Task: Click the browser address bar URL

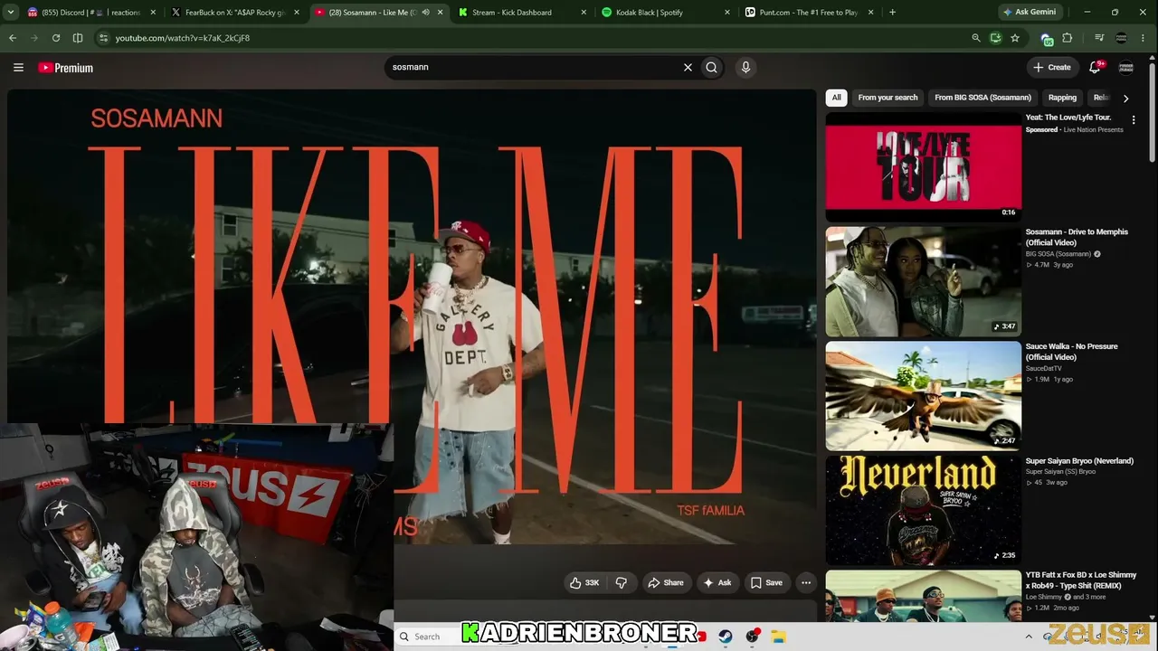Action: pyautogui.click(x=183, y=38)
